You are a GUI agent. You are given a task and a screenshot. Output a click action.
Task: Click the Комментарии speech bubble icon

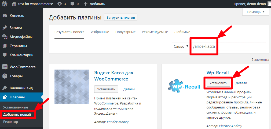(x=5, y=55)
